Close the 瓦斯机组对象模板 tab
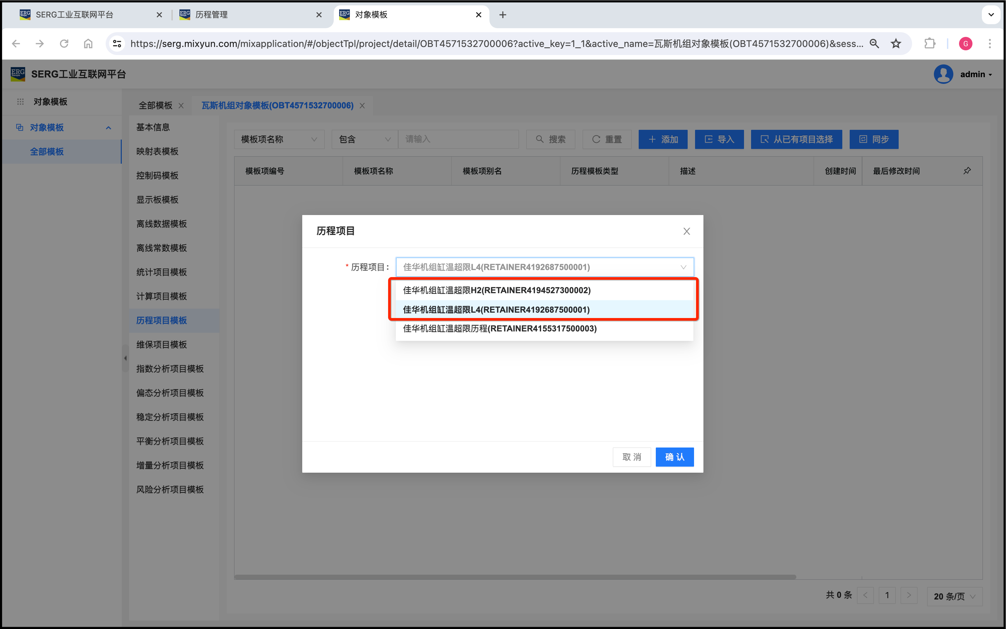Image resolution: width=1006 pixels, height=629 pixels. [362, 106]
